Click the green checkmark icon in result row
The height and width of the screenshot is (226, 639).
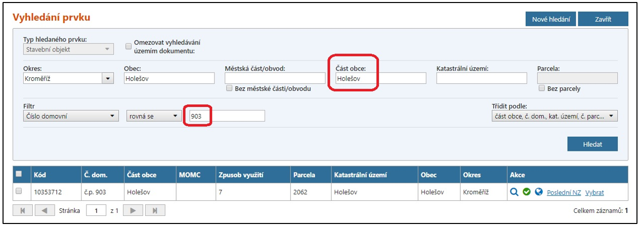(x=527, y=192)
